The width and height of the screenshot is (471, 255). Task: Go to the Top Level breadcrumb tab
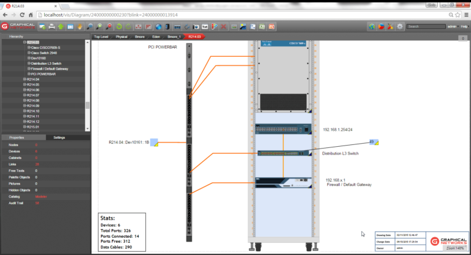101,37
